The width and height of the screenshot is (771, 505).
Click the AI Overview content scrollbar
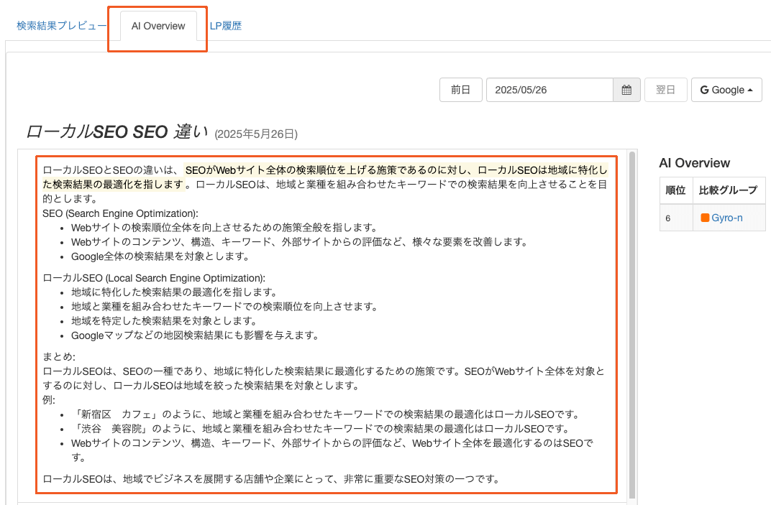point(632,324)
